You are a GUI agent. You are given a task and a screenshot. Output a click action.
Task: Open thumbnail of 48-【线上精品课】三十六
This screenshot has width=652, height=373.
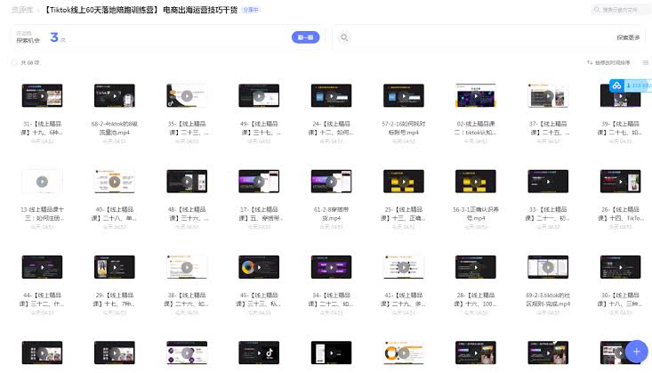(187, 182)
